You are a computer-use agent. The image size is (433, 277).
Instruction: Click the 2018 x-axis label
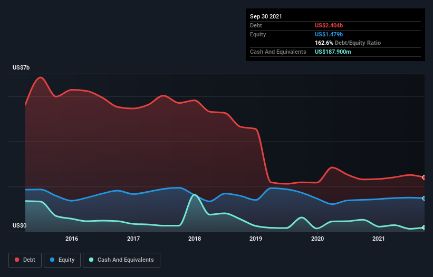195,239
